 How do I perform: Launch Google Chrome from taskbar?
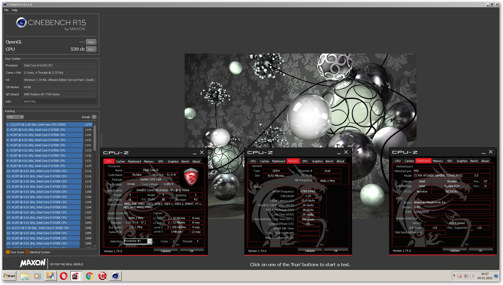click(x=90, y=276)
